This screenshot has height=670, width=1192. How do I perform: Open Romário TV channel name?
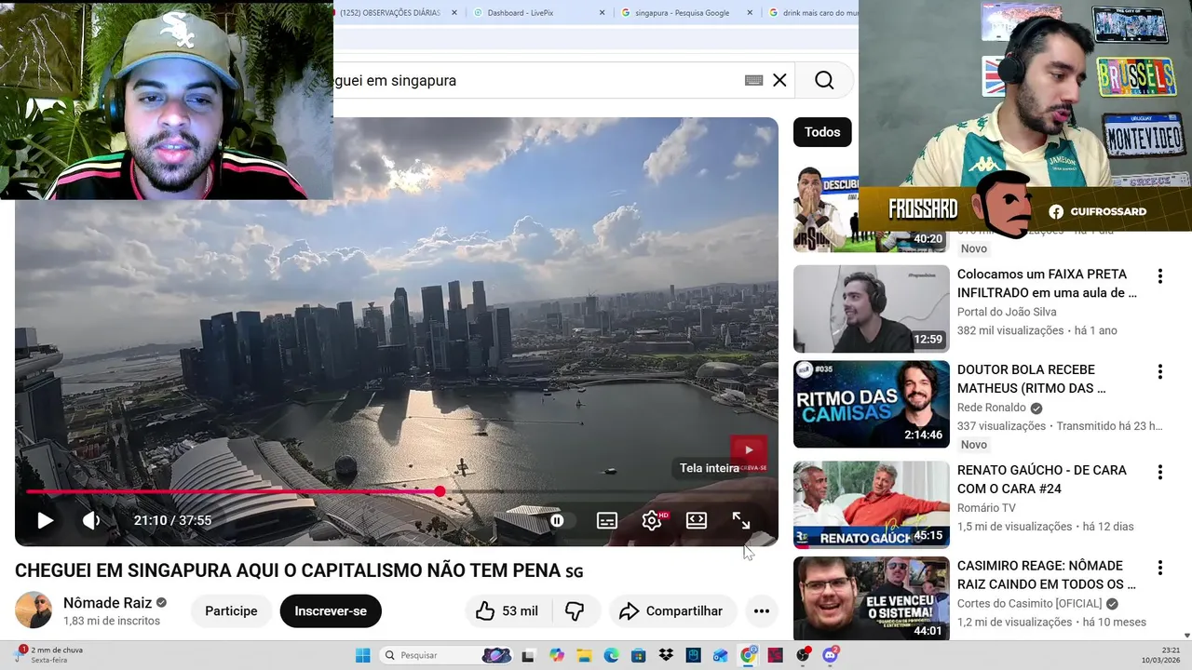986,508
